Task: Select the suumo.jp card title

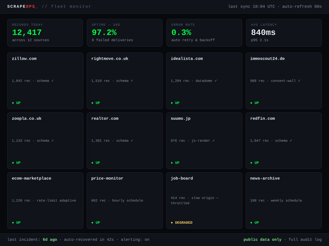Action: coord(181,118)
